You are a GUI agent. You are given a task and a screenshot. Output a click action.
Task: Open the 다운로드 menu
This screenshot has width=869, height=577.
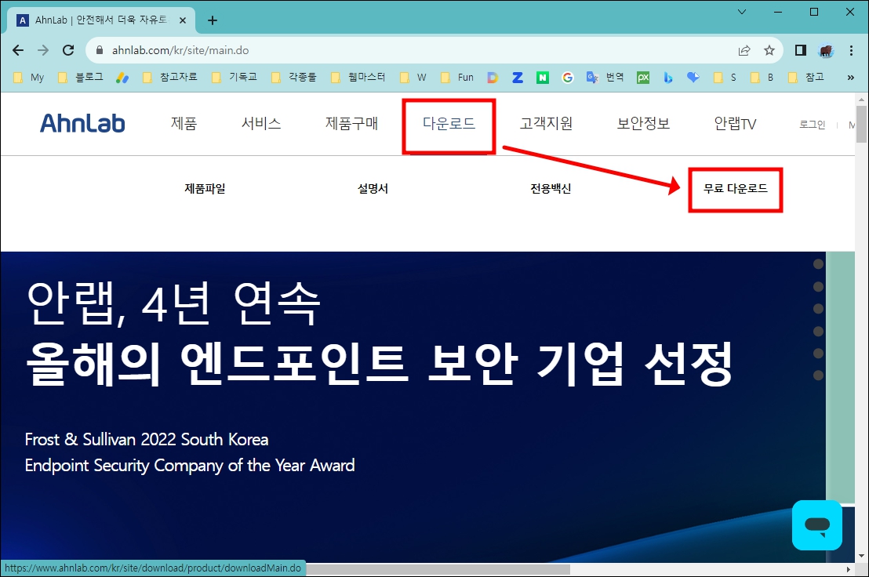point(449,123)
